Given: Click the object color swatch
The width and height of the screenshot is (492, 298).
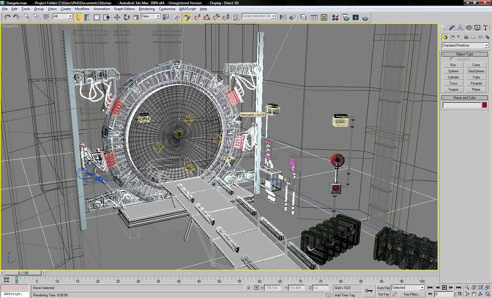Looking at the screenshot, I should (485, 105).
